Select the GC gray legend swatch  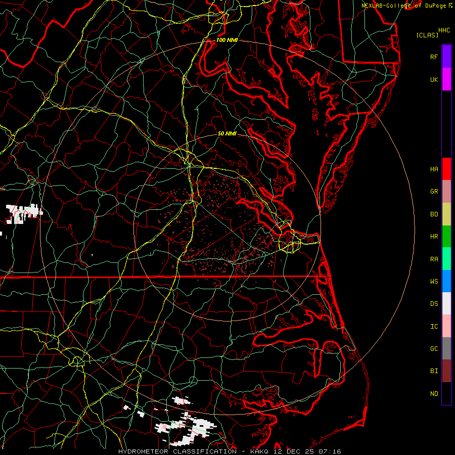446,348
